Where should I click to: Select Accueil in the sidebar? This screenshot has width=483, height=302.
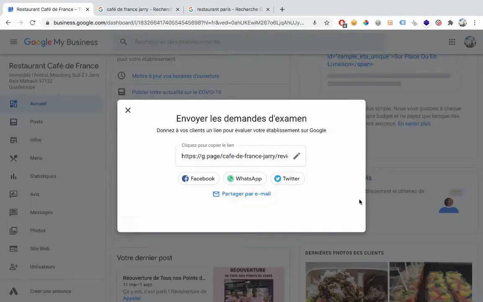coord(51,104)
